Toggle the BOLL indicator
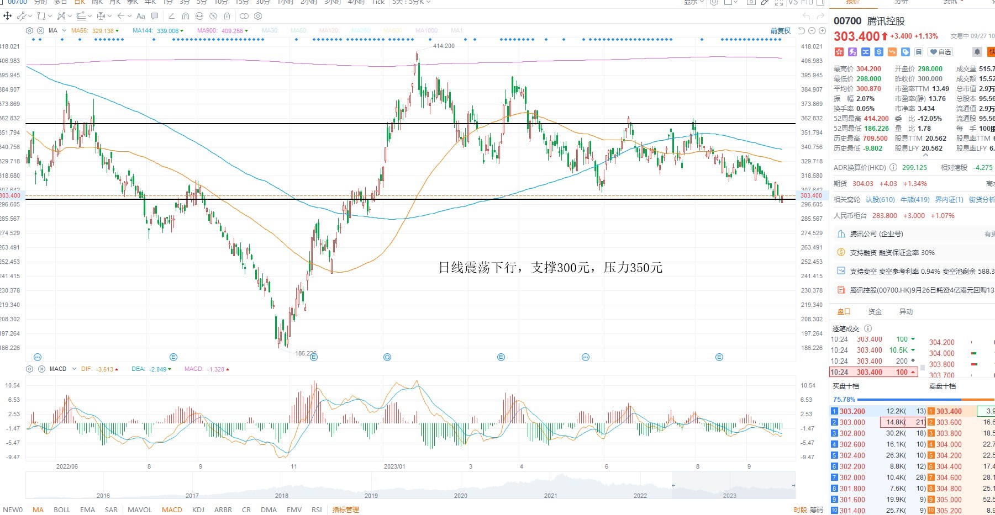The height and width of the screenshot is (515, 995). [62, 509]
